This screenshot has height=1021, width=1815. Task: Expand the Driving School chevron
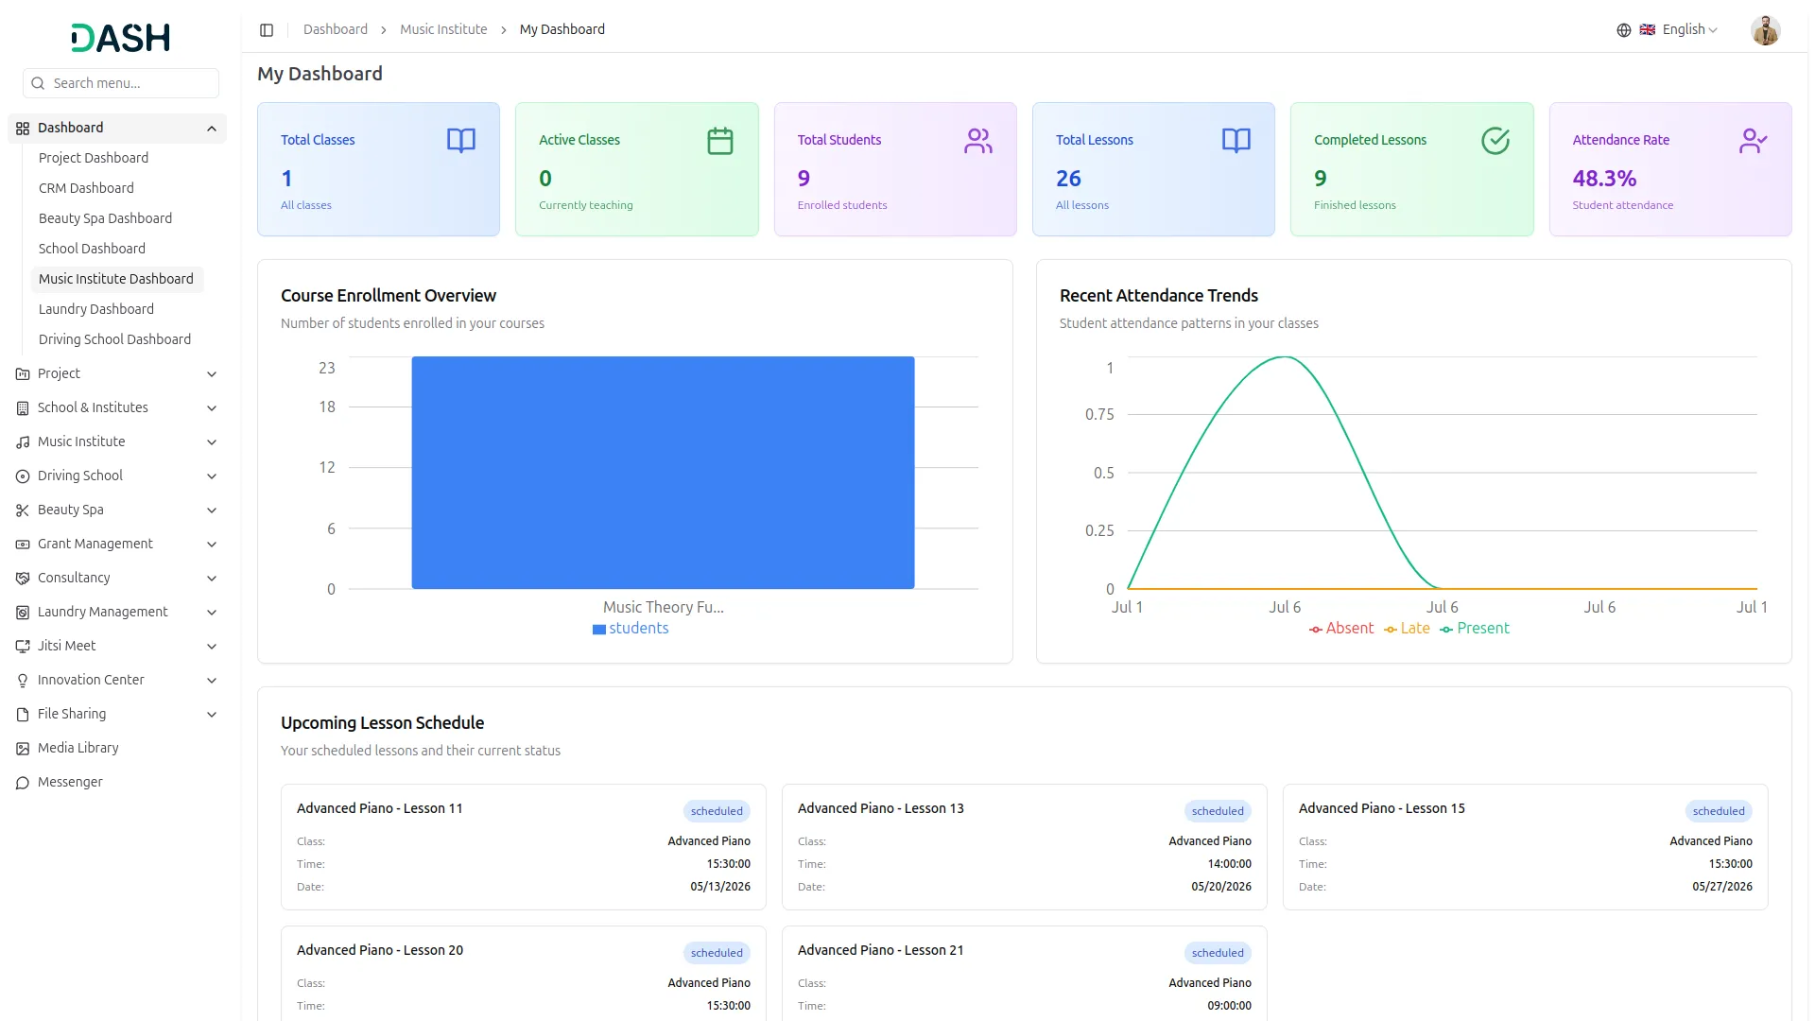(x=212, y=476)
